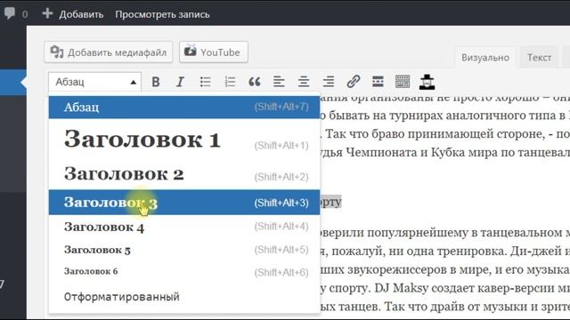The image size is (570, 320).
Task: Click the YouTube button
Action: [x=214, y=52]
